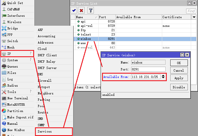The image size is (198, 136).
Task: Click the blue checkmark enable icon
Action: [x=74, y=10]
